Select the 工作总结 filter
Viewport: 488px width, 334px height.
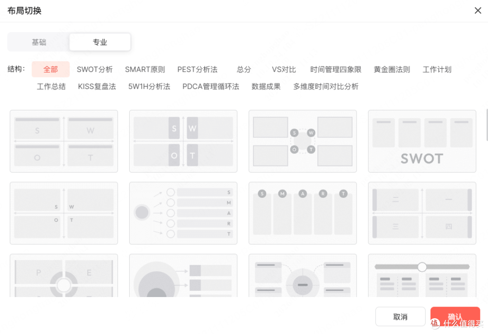pyautogui.click(x=51, y=86)
